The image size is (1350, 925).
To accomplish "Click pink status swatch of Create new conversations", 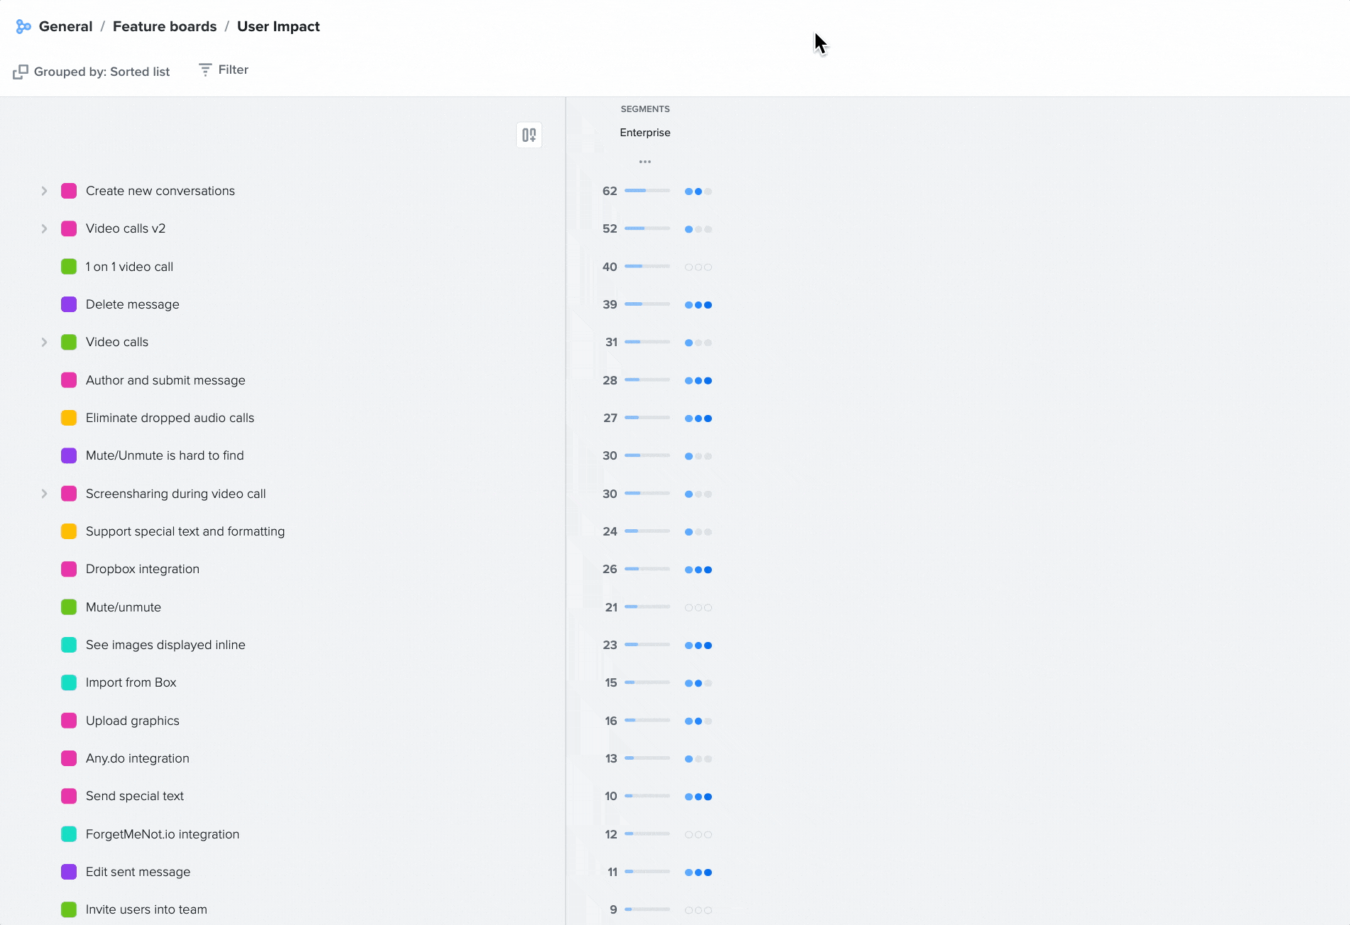I will coord(69,191).
